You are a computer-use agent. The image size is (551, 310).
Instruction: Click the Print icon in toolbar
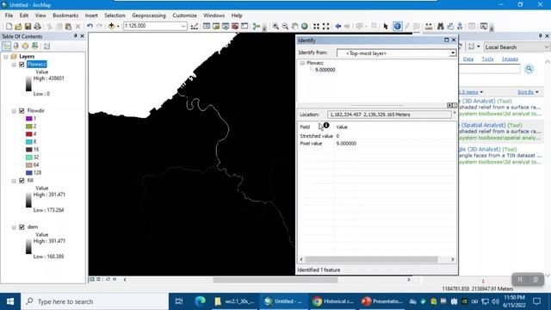(37, 27)
